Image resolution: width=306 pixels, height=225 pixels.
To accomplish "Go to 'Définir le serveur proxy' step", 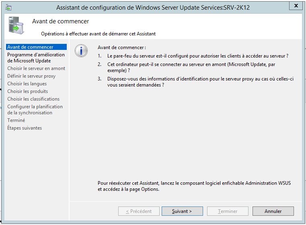I will tap(31, 76).
